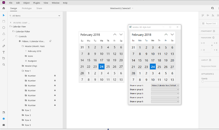Open Shape or group 1 dropdown
The height and width of the screenshot is (130, 219).
tap(165, 85)
